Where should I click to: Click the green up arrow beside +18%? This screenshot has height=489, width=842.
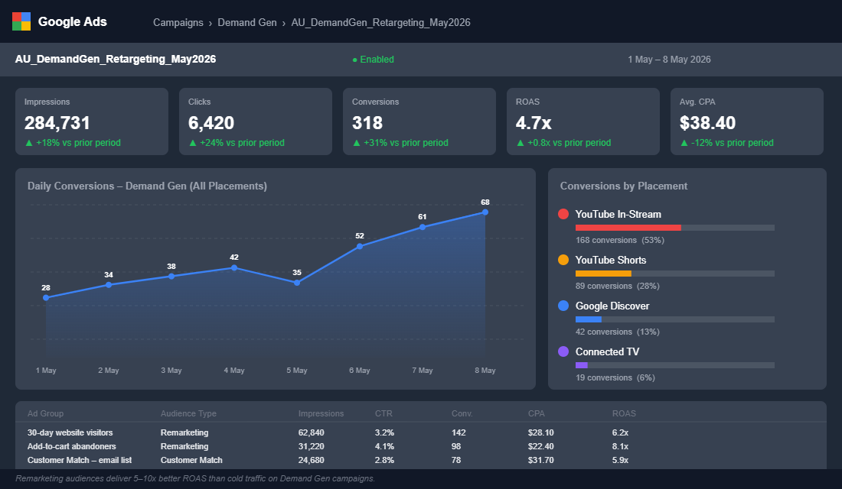click(29, 143)
